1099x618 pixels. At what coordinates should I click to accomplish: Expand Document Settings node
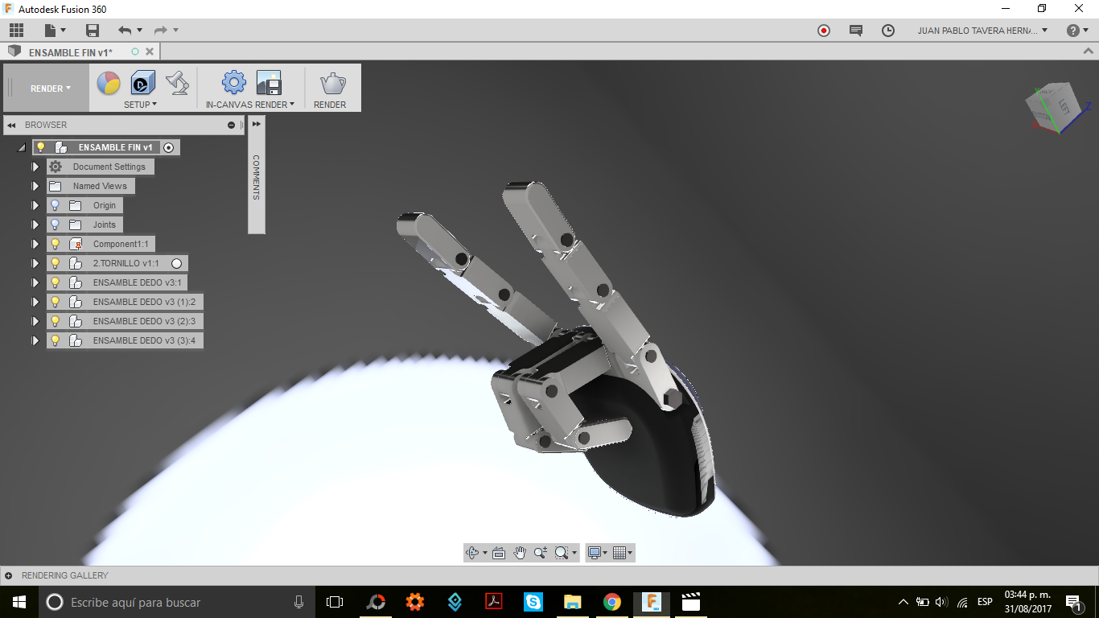coord(35,167)
